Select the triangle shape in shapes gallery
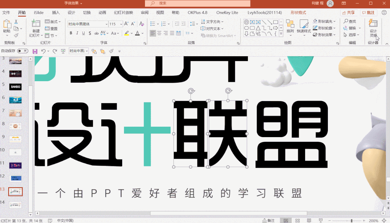Screen dimensions: 390x223 tap(258, 28)
